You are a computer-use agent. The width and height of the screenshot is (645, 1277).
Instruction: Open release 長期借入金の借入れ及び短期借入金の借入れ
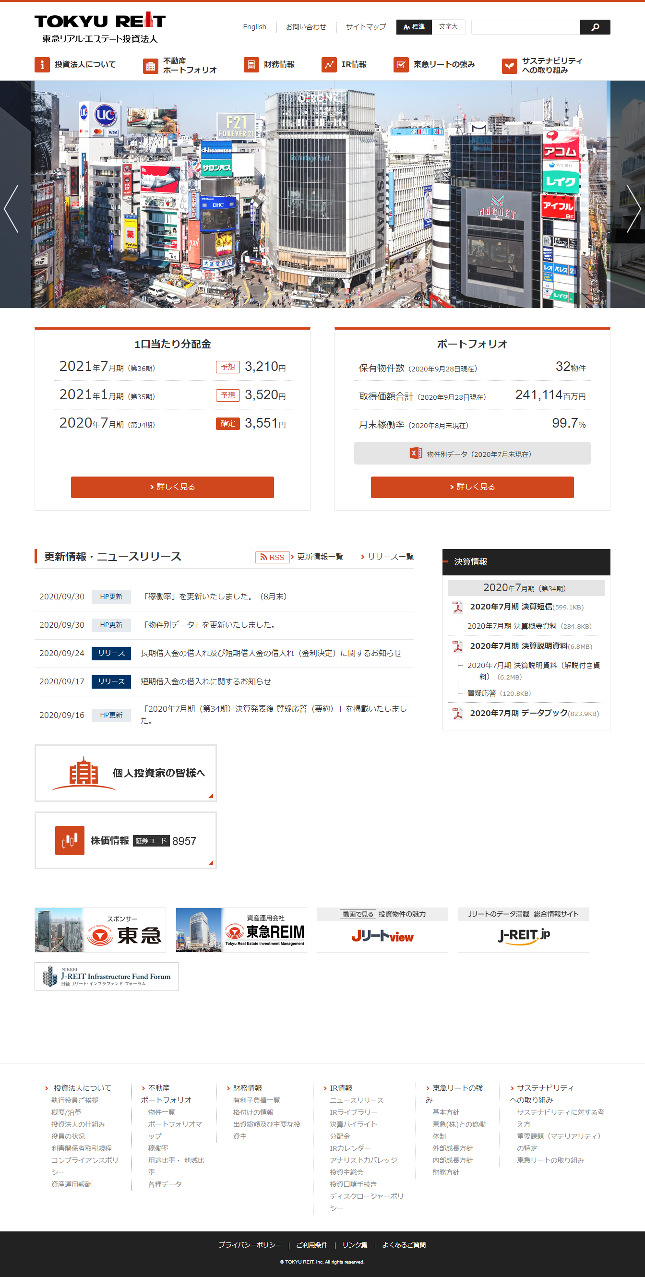pos(271,653)
